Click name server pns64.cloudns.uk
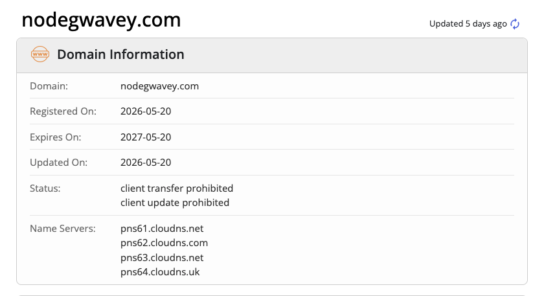The width and height of the screenshot is (533, 296). [160, 272]
